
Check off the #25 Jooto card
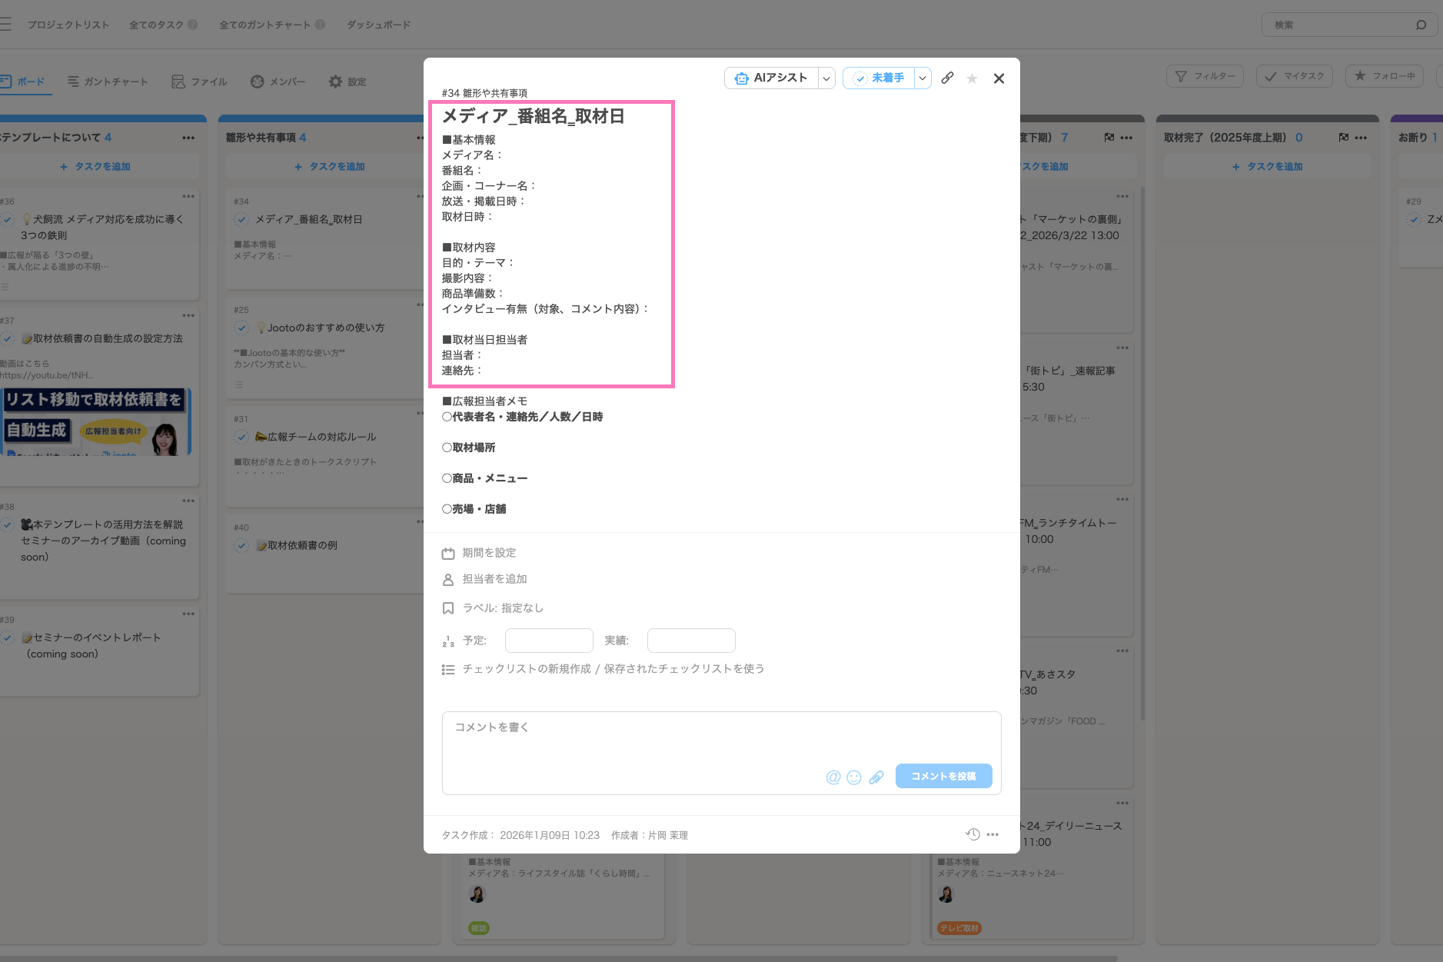coord(241,328)
